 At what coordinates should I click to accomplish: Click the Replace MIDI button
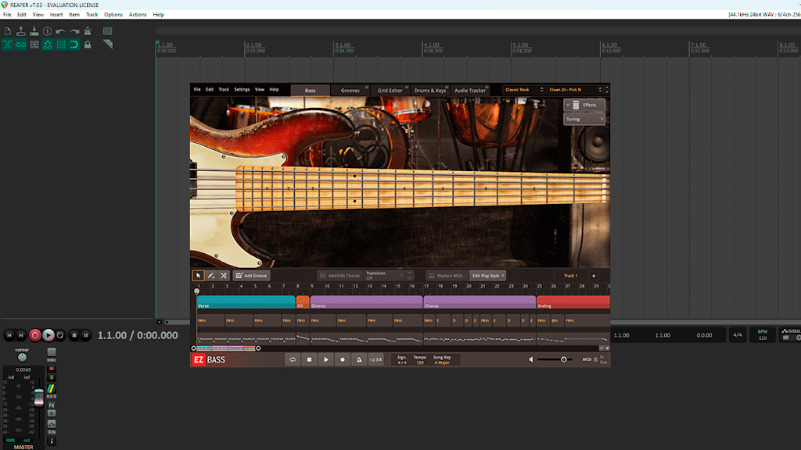tap(447, 276)
